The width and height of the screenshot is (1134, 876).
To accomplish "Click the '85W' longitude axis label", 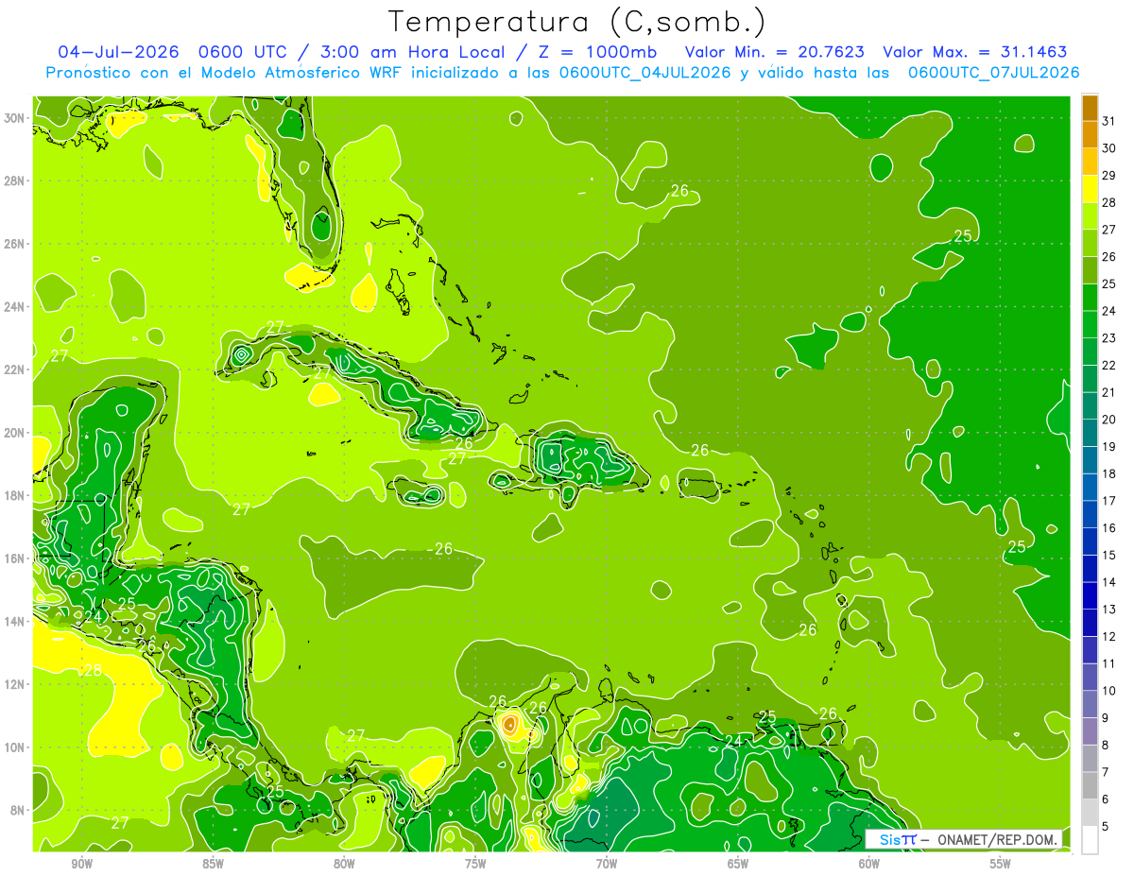I will 213,865.
